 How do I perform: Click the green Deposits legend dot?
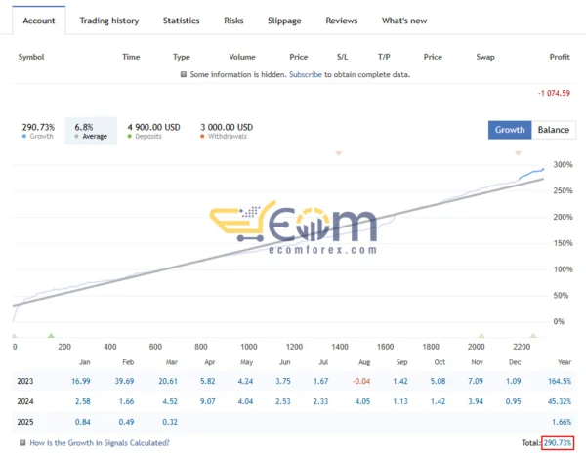point(130,137)
